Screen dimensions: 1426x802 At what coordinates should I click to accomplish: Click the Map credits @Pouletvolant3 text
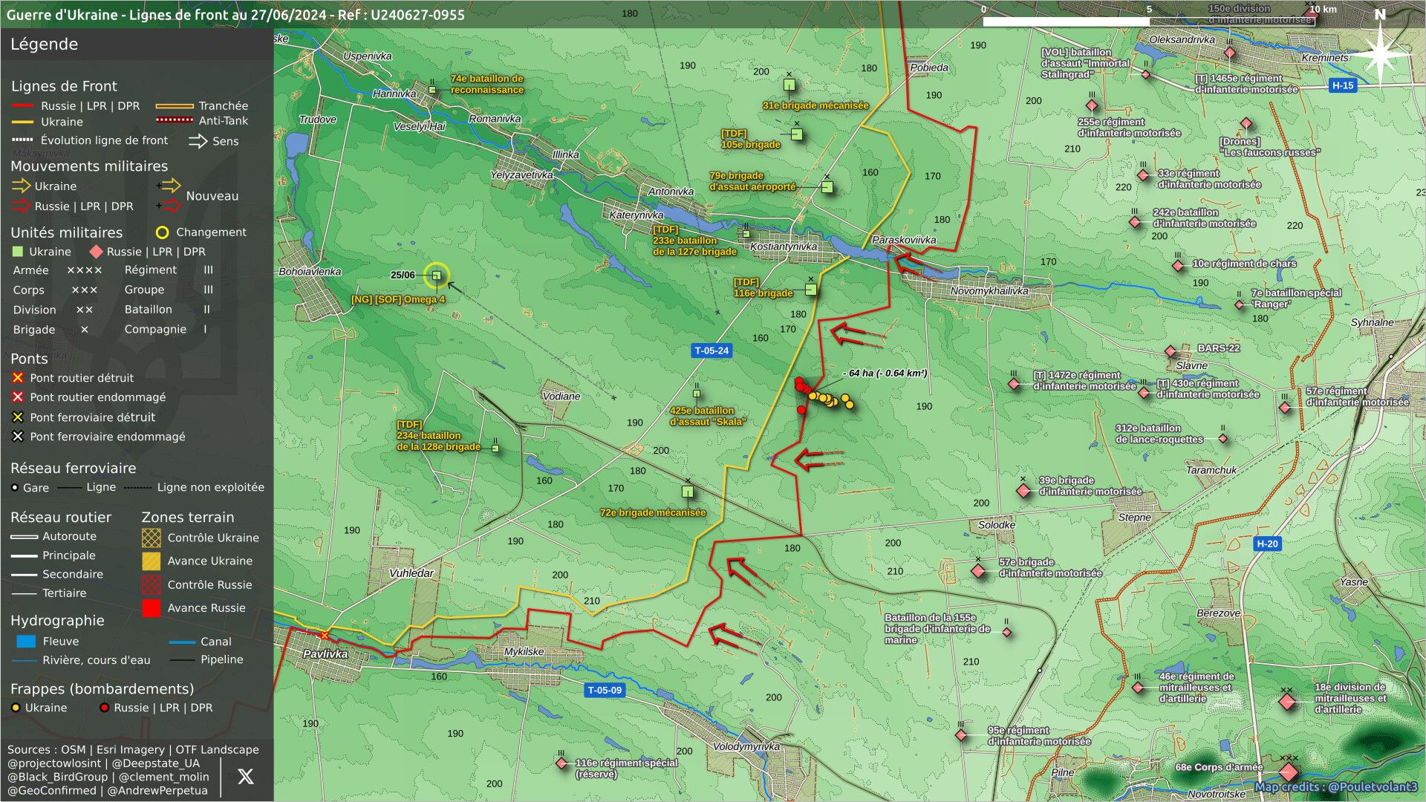1335,787
